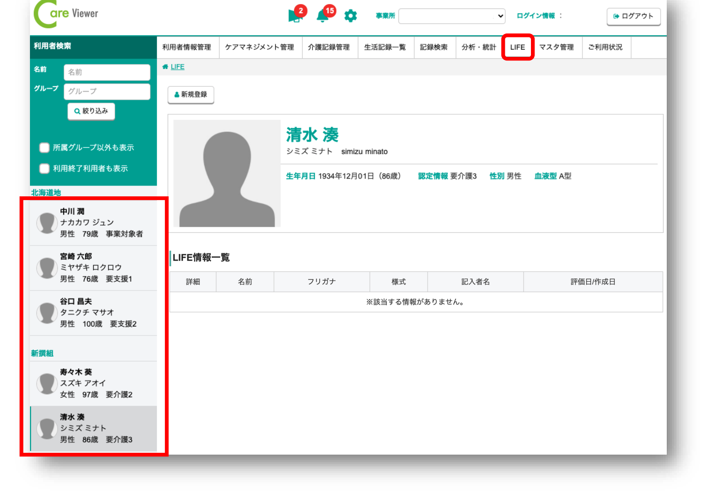
Task: Click the 新規登録 button
Action: pyautogui.click(x=191, y=95)
